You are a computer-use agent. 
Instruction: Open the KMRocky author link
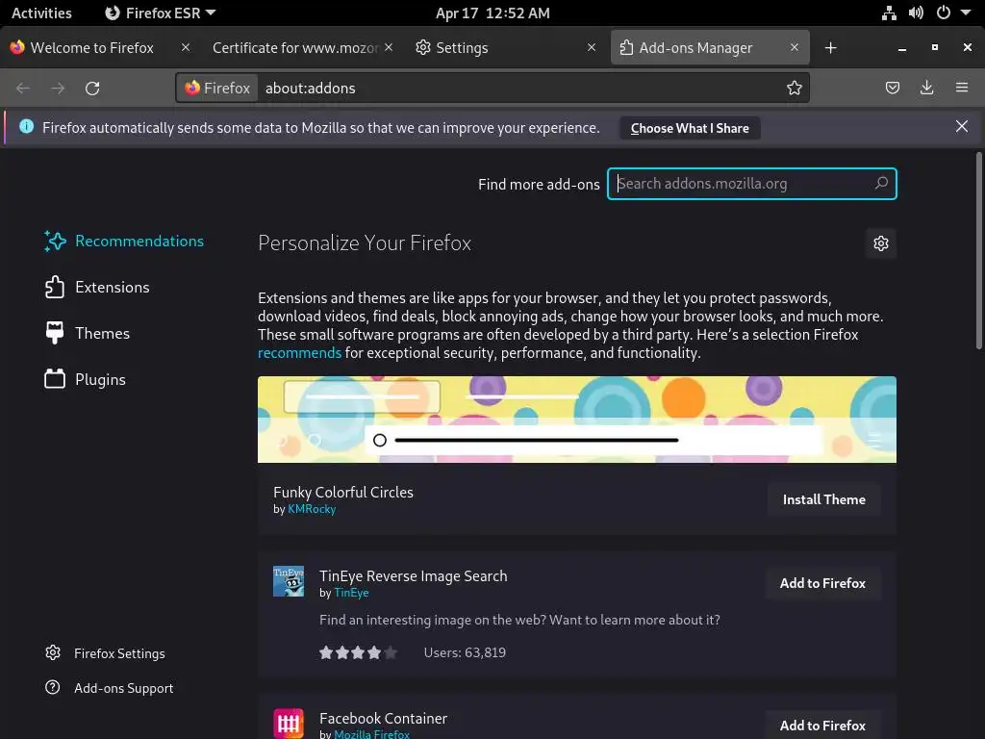[x=312, y=509]
